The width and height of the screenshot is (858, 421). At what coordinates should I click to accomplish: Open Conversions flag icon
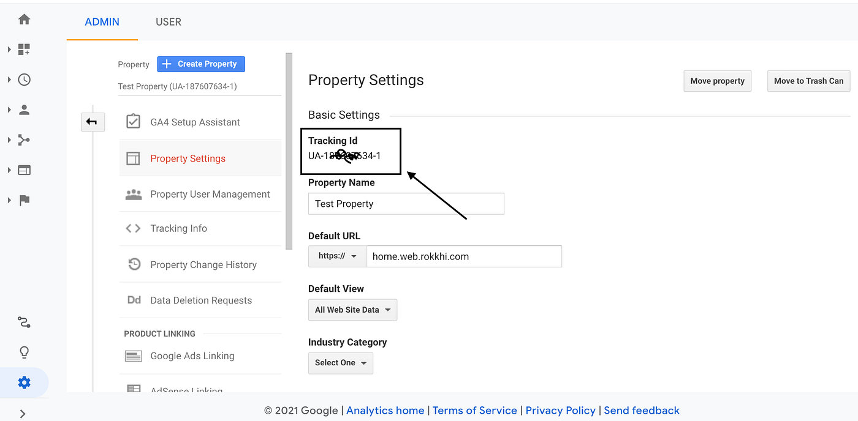point(24,200)
